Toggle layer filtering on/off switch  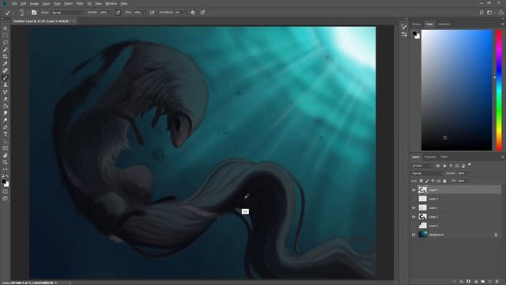469,165
